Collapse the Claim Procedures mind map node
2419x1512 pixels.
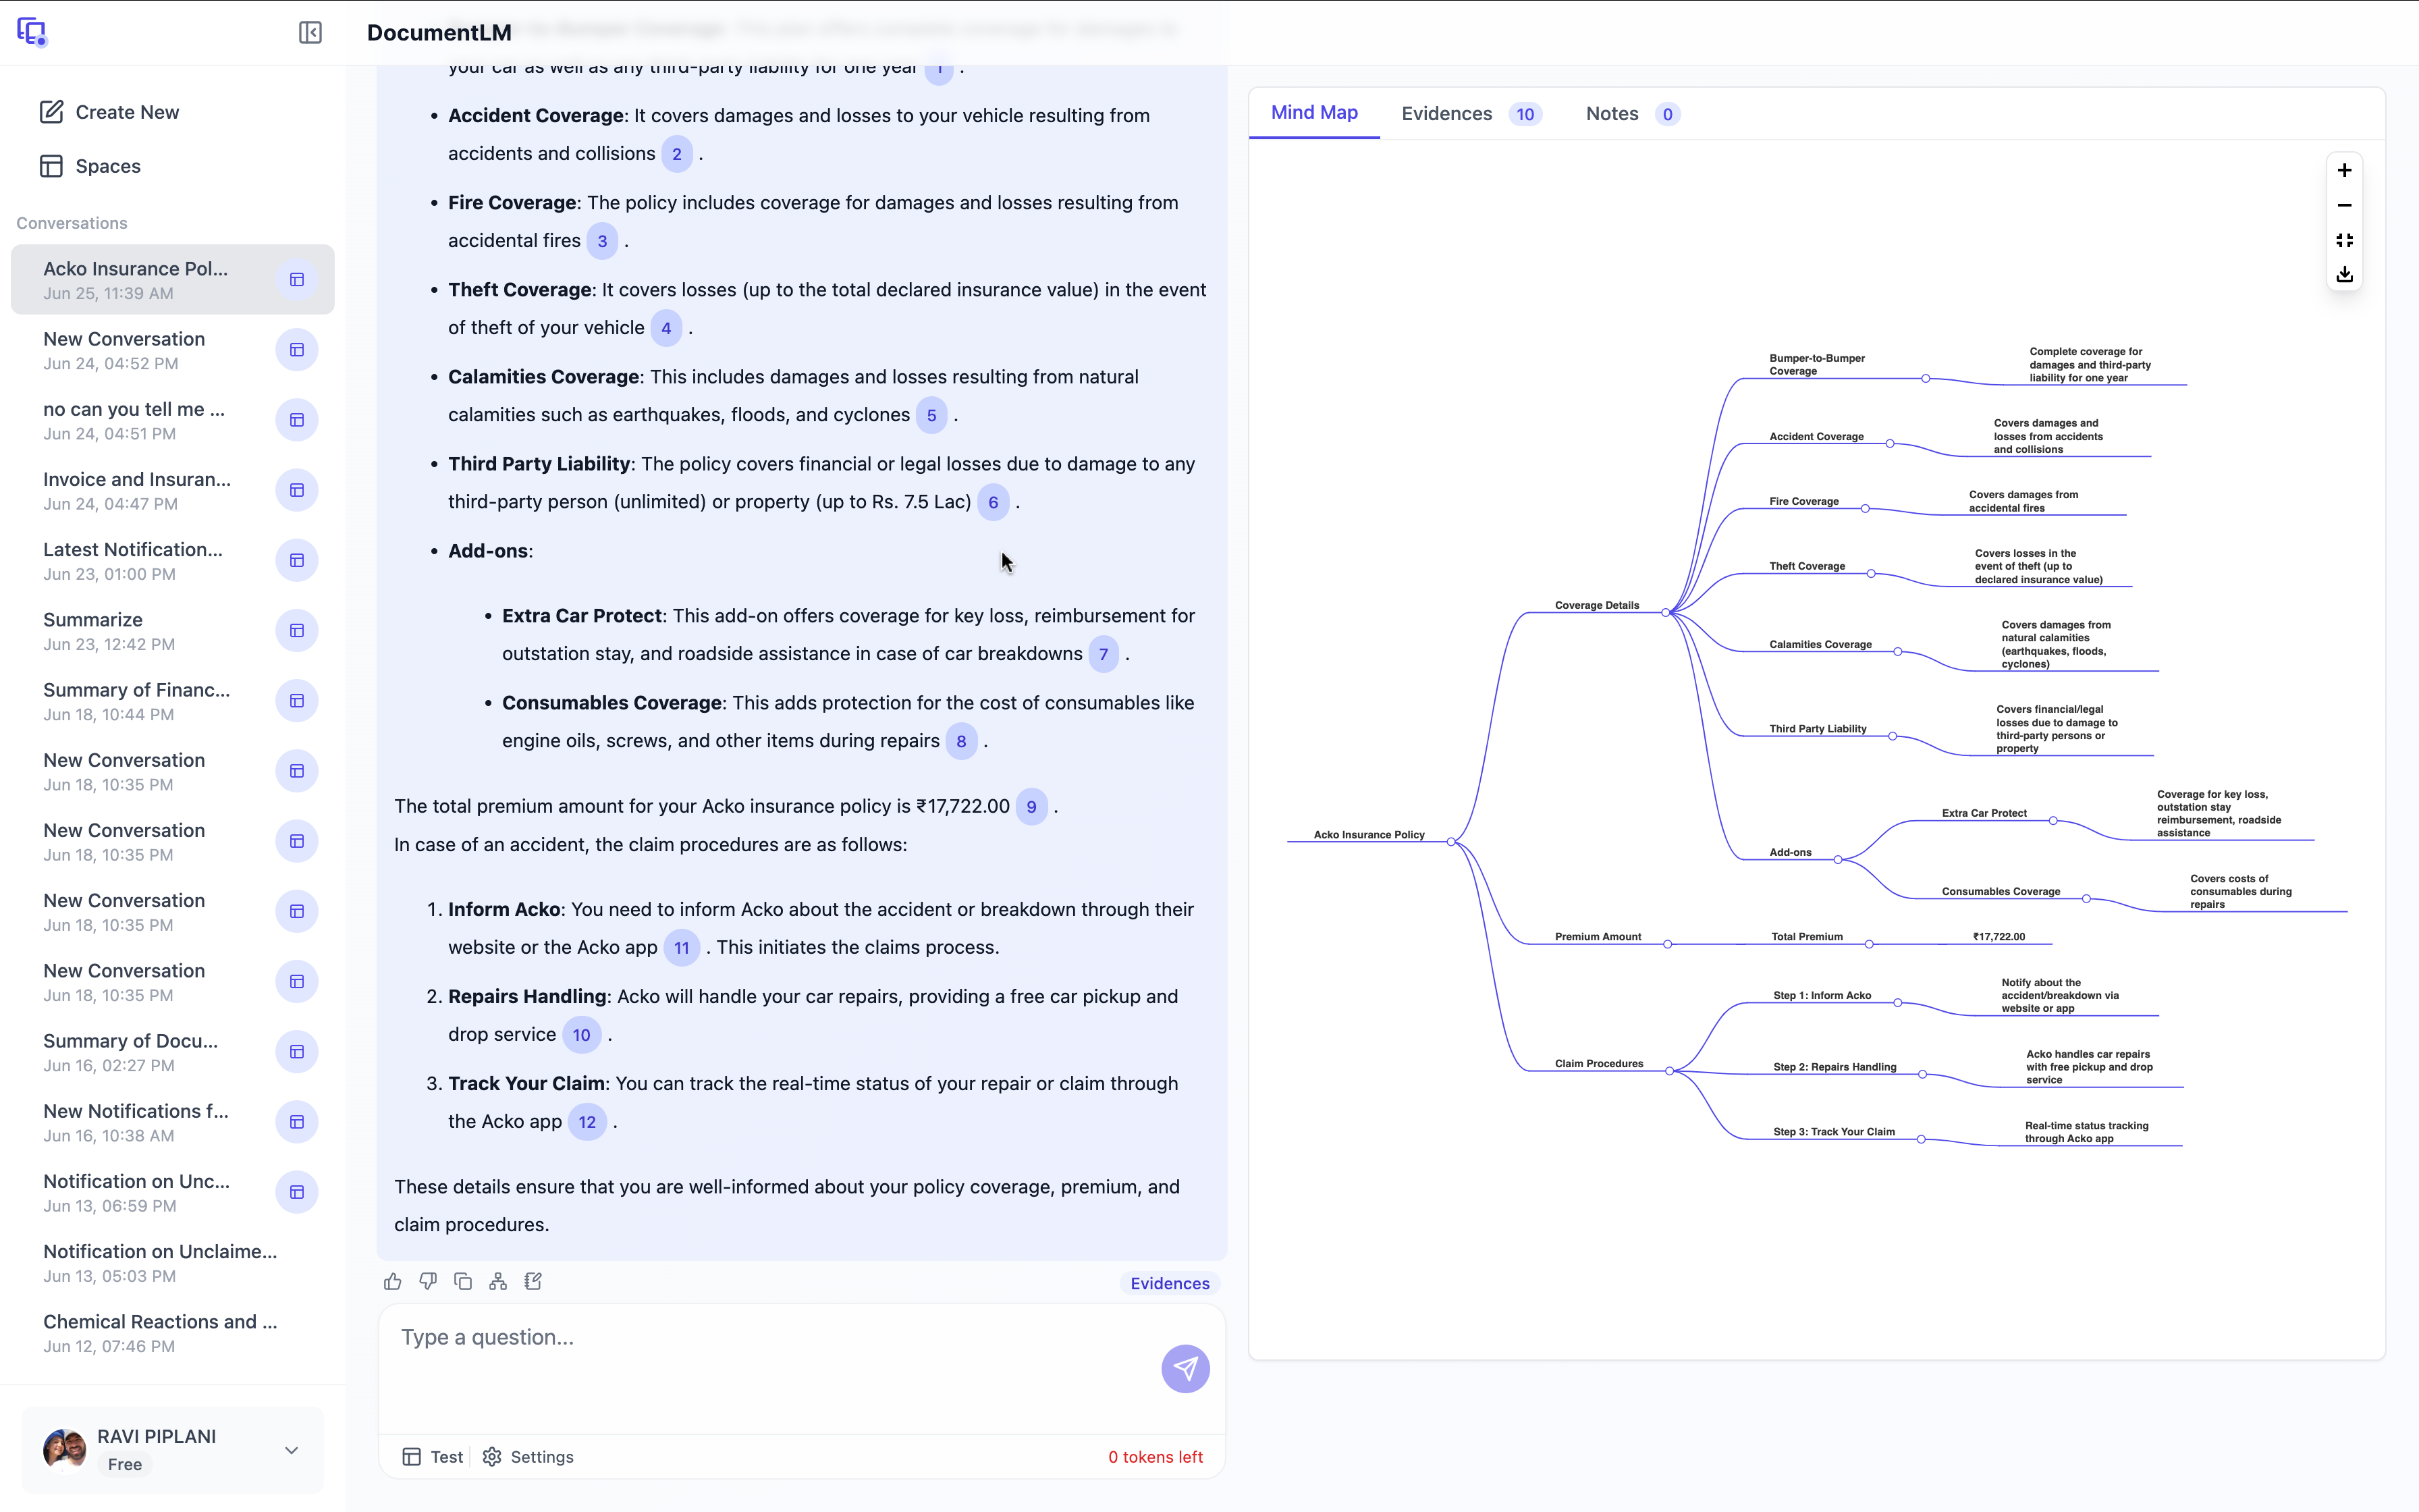tap(1669, 1071)
